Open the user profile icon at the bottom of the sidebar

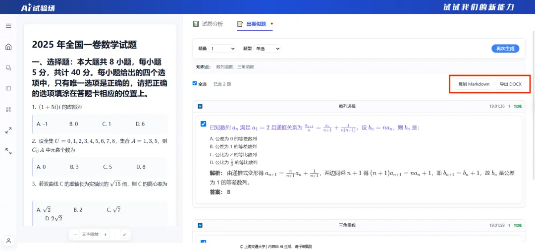tap(8, 241)
